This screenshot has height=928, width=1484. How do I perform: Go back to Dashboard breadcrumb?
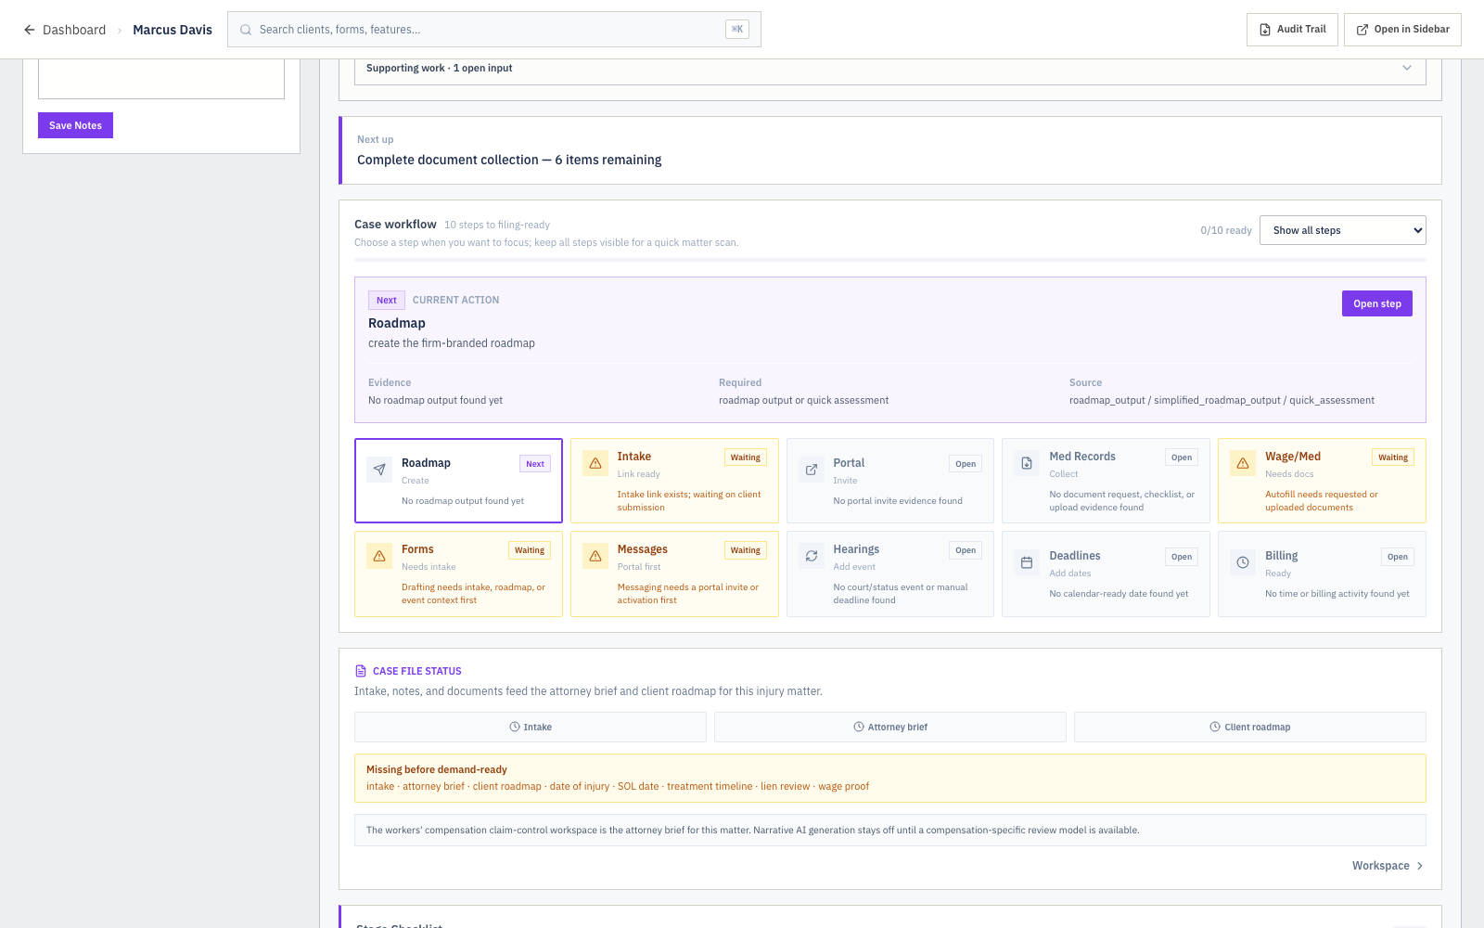coord(74,30)
